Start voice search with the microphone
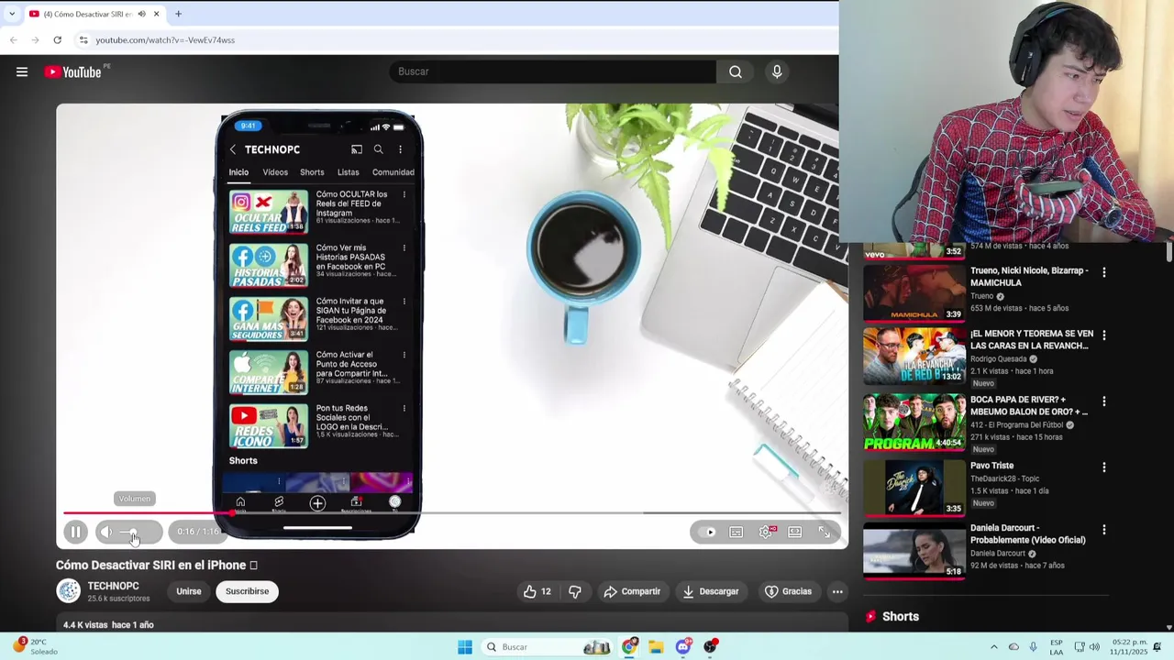Viewport: 1174px width, 660px height. [777, 71]
